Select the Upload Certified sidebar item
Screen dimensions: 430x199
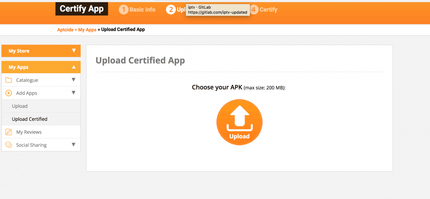click(41, 119)
